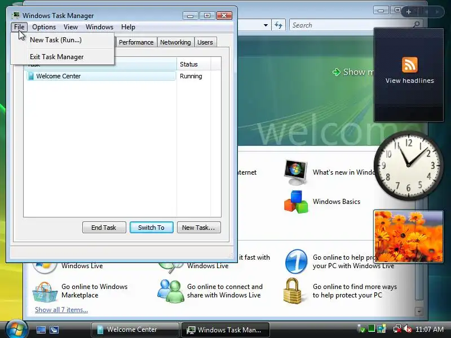
Task: Open Go online to find more ways link
Action: point(355,291)
